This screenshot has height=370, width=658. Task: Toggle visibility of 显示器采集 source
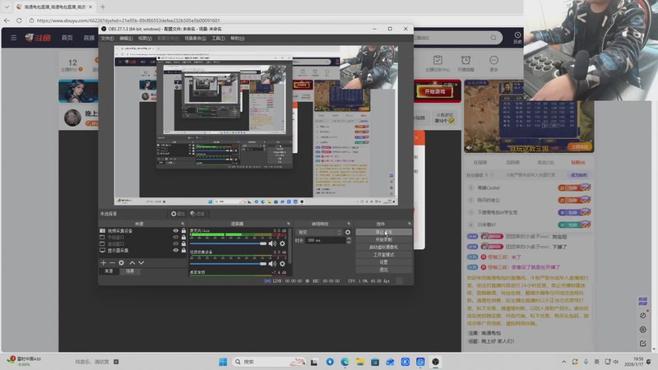tap(176, 251)
